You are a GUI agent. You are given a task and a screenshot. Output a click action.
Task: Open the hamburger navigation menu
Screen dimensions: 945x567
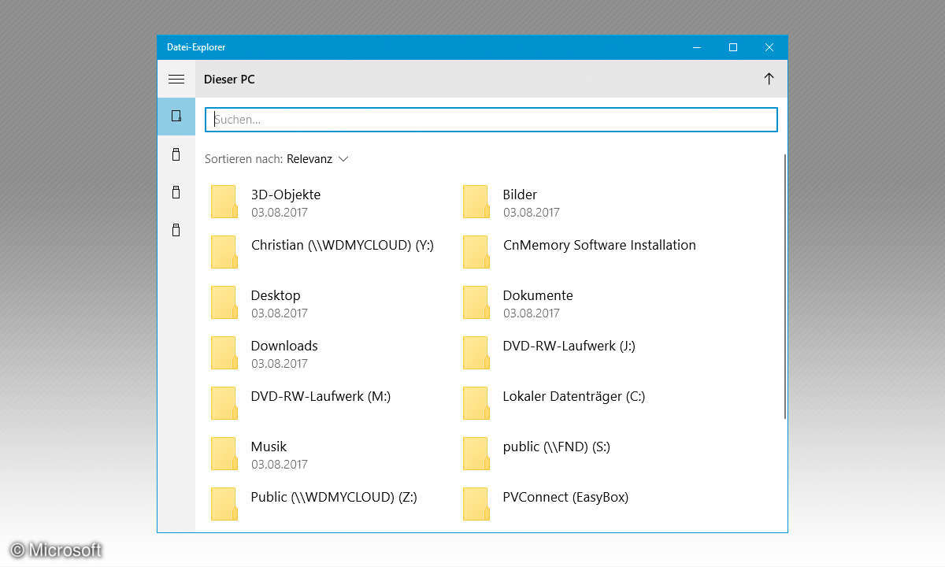(x=176, y=79)
